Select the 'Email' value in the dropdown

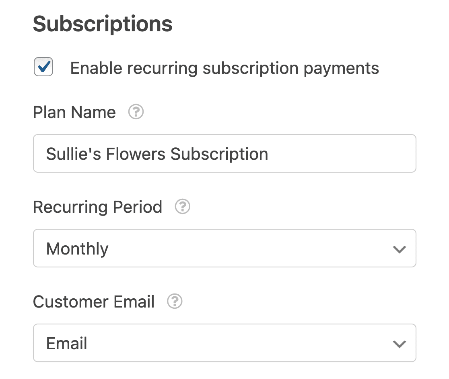66,343
